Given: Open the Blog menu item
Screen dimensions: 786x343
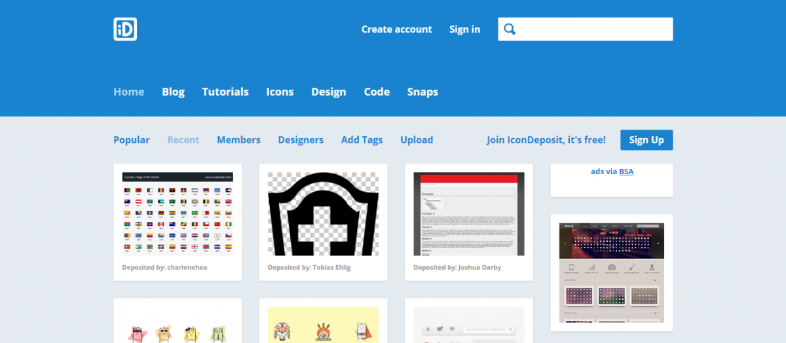Looking at the screenshot, I should tap(174, 92).
